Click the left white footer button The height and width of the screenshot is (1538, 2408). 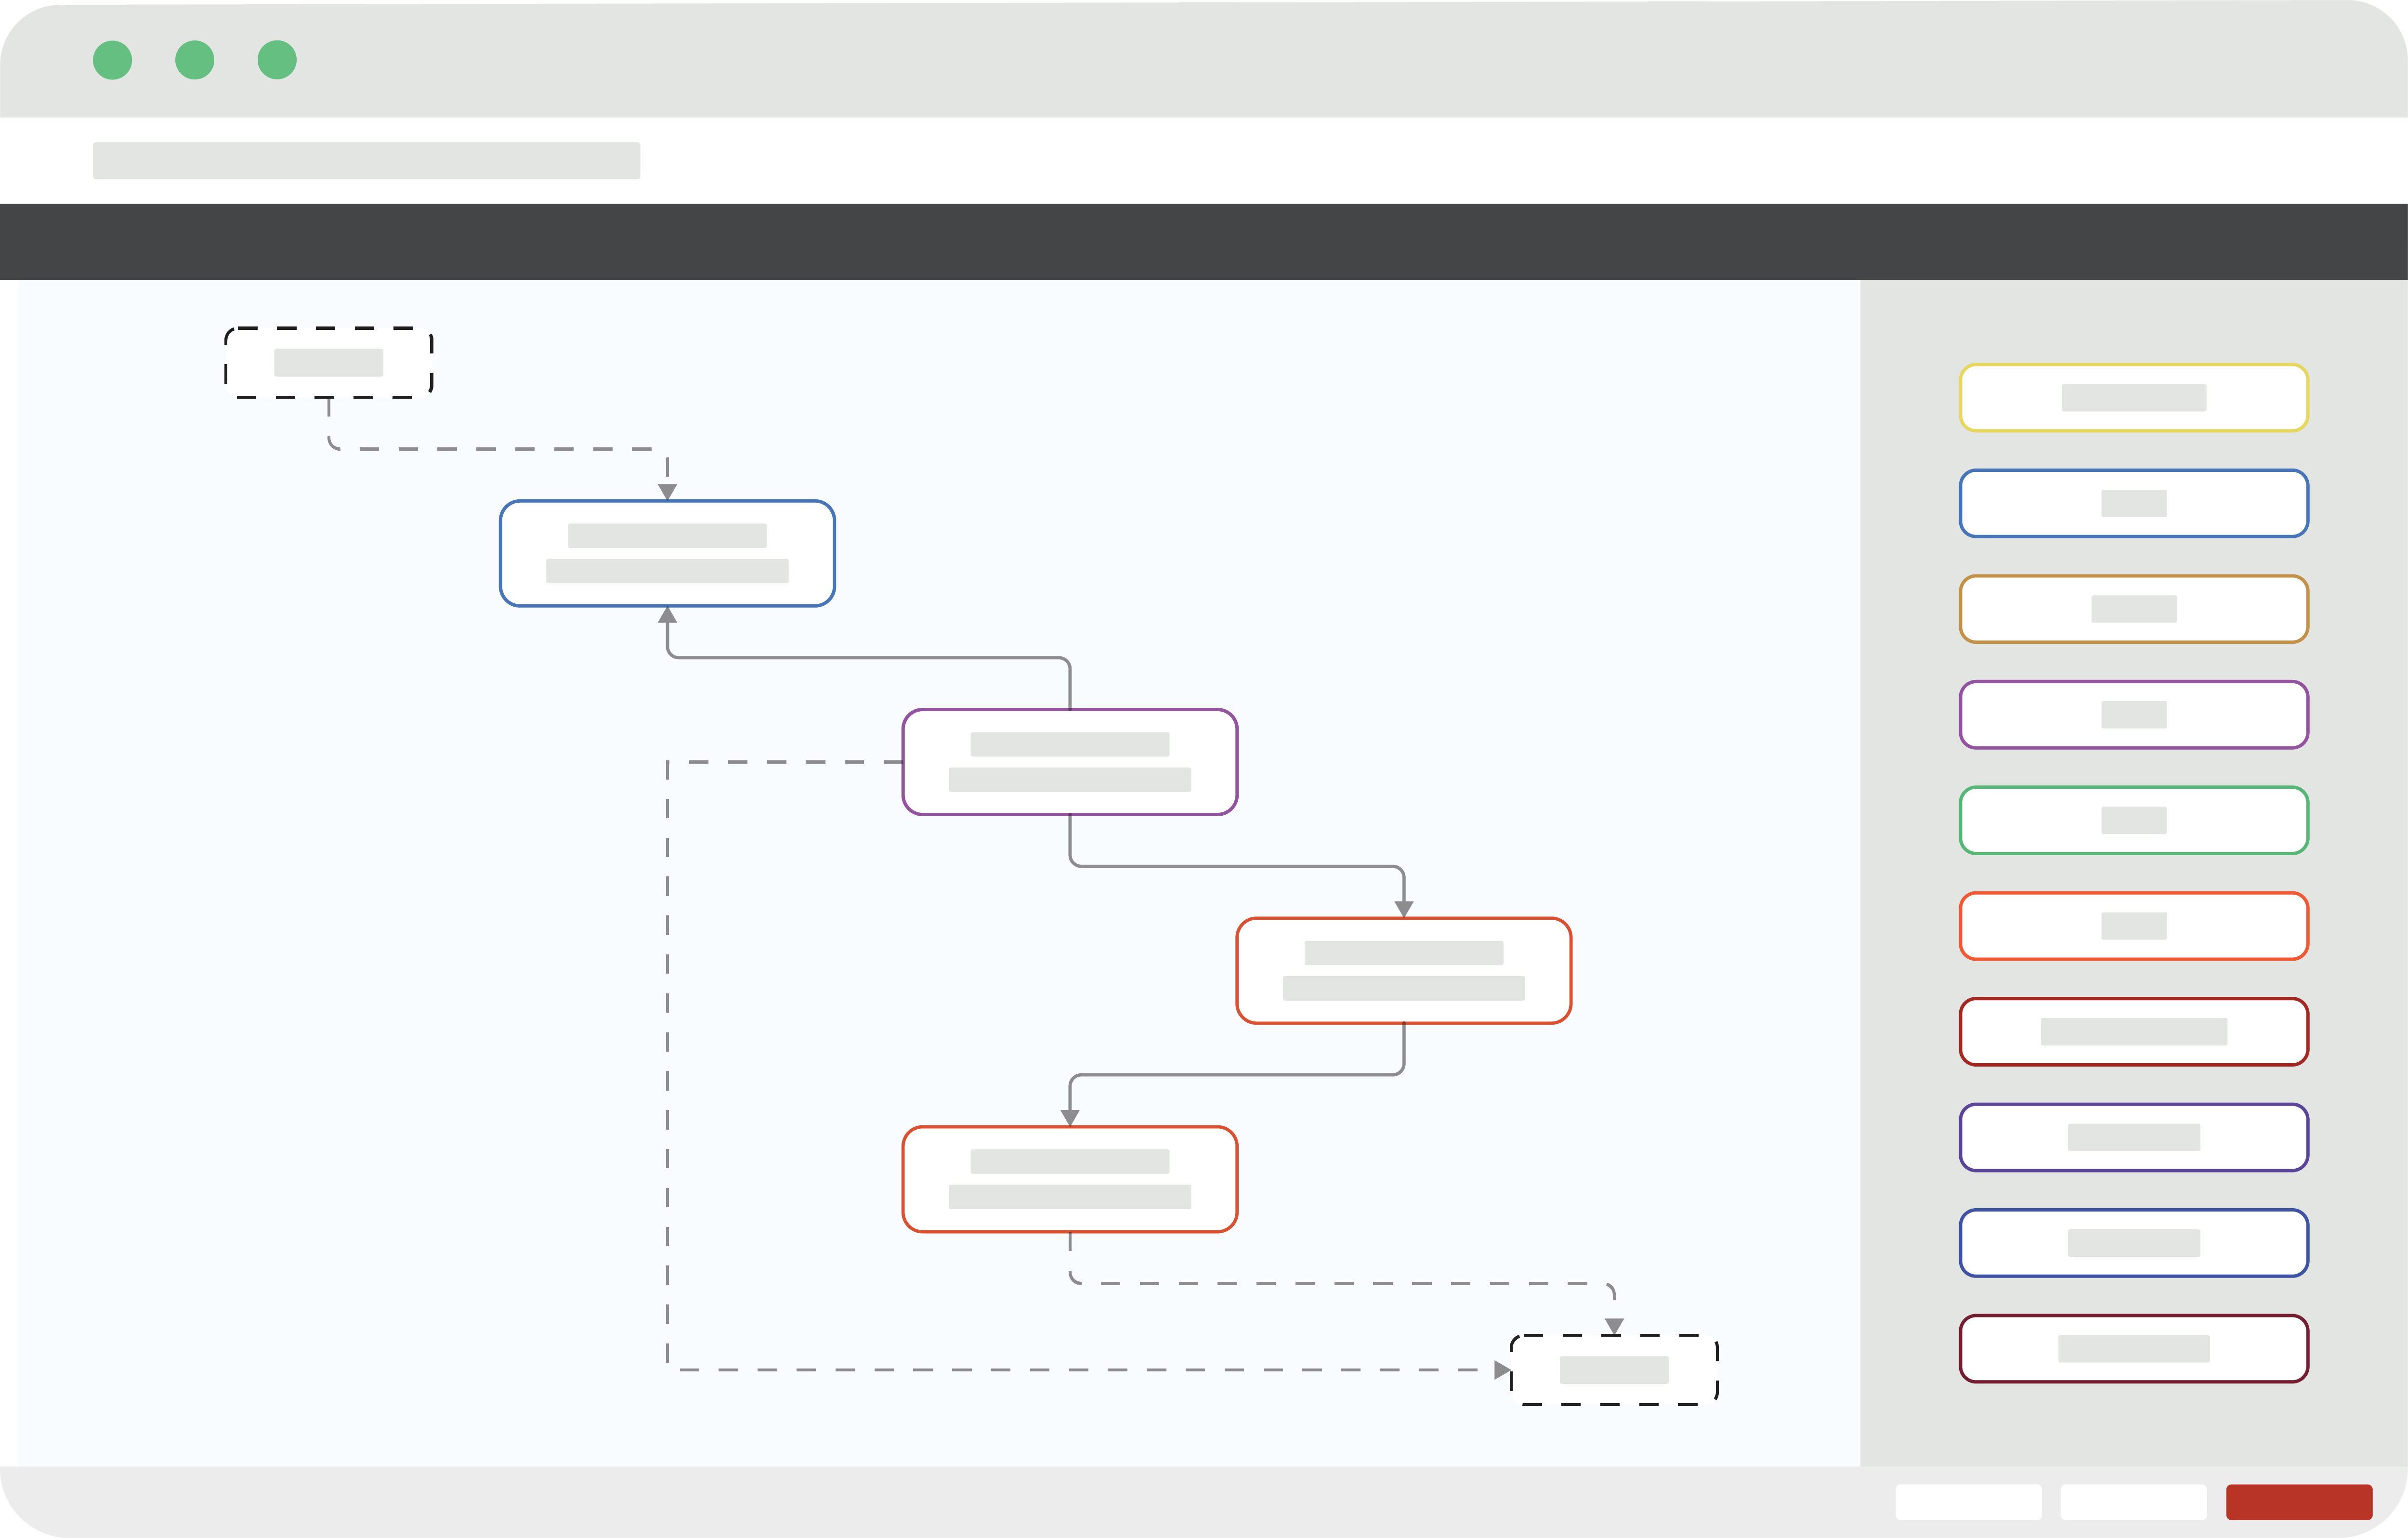(x=1968, y=1502)
